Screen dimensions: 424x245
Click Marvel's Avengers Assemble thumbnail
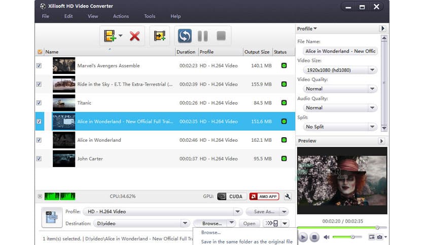coord(64,66)
